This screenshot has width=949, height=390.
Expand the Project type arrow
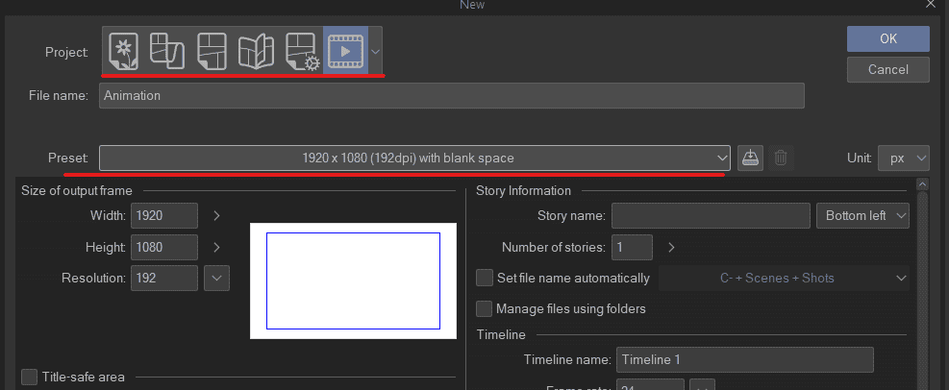375,50
